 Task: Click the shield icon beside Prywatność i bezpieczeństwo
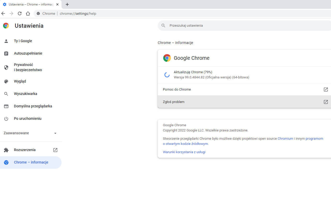(6, 68)
